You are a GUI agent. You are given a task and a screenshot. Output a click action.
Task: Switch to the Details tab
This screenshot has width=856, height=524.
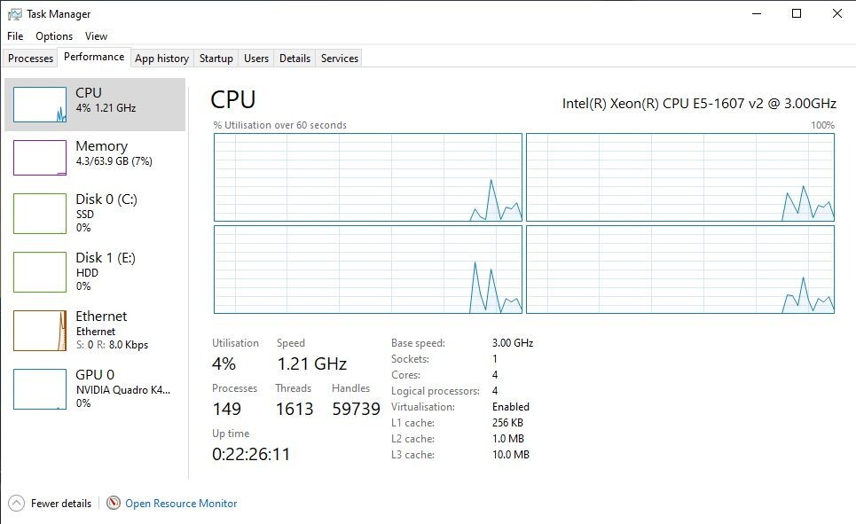click(294, 59)
